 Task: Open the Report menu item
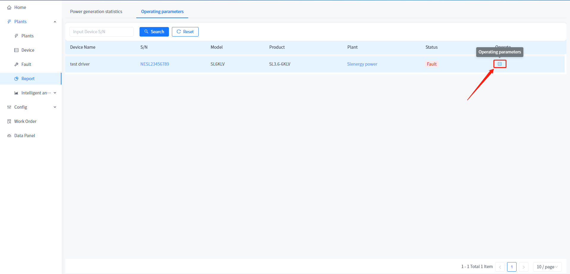tap(28, 79)
